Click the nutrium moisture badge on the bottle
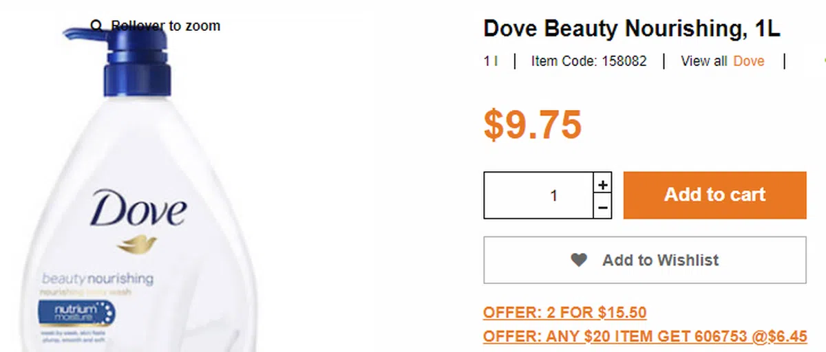This screenshot has width=826, height=352. [x=76, y=314]
